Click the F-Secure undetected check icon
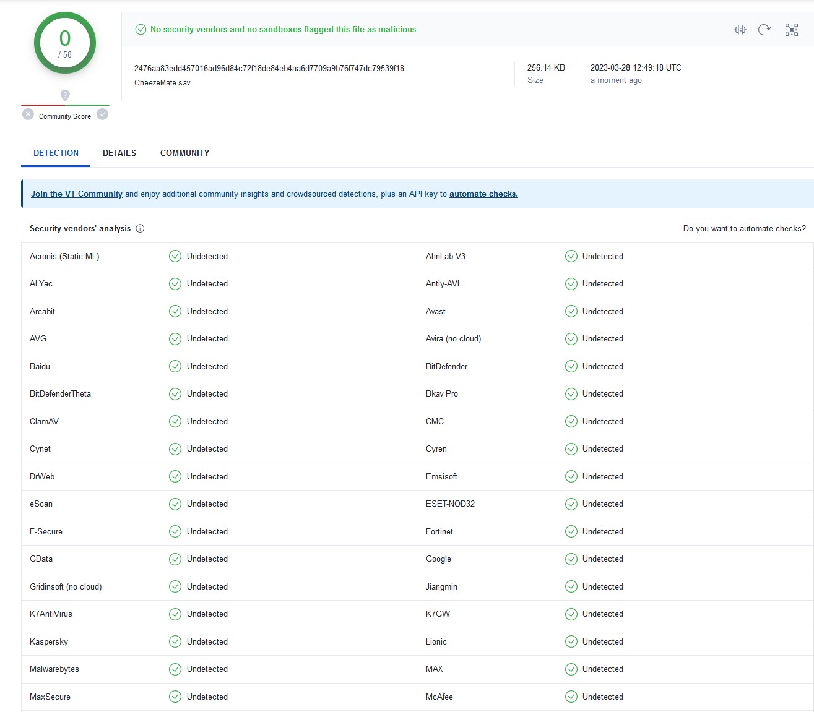The image size is (814, 712). point(175,531)
